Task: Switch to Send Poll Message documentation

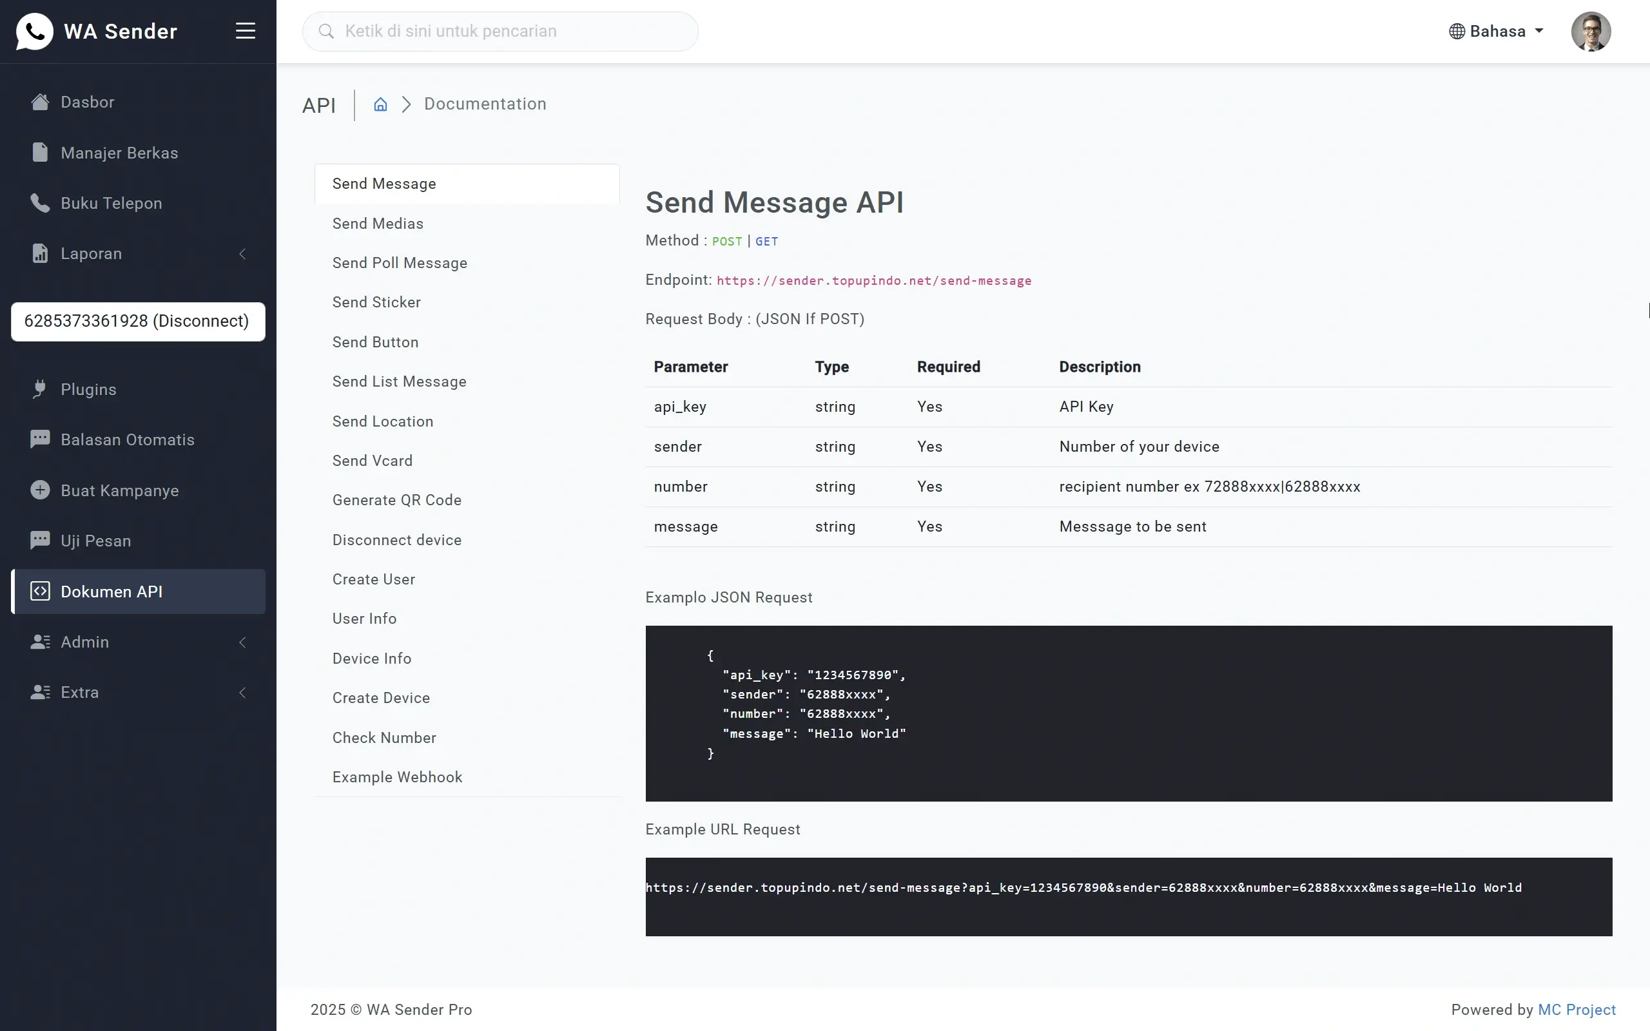Action: (x=400, y=262)
